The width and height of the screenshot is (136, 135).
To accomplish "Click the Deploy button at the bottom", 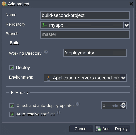I will pos(121,129).
